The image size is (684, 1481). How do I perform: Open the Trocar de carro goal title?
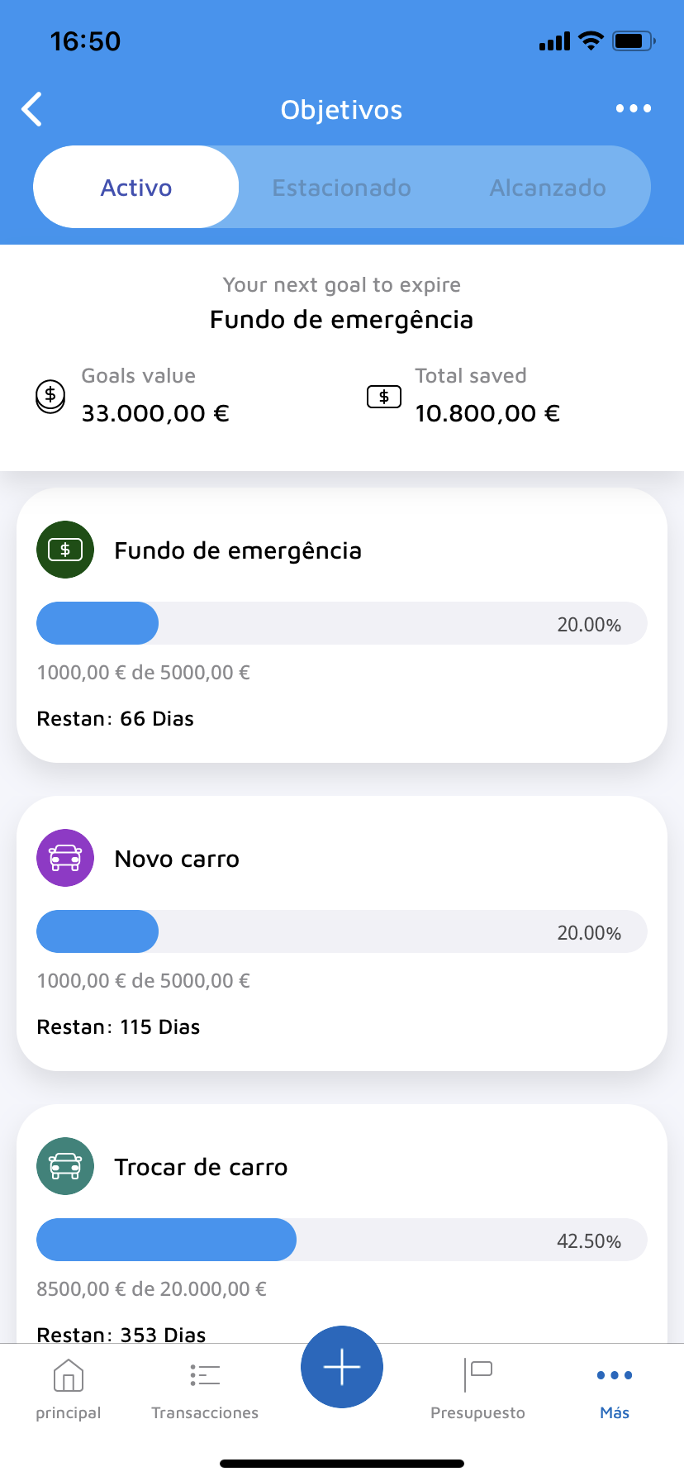201,1167
